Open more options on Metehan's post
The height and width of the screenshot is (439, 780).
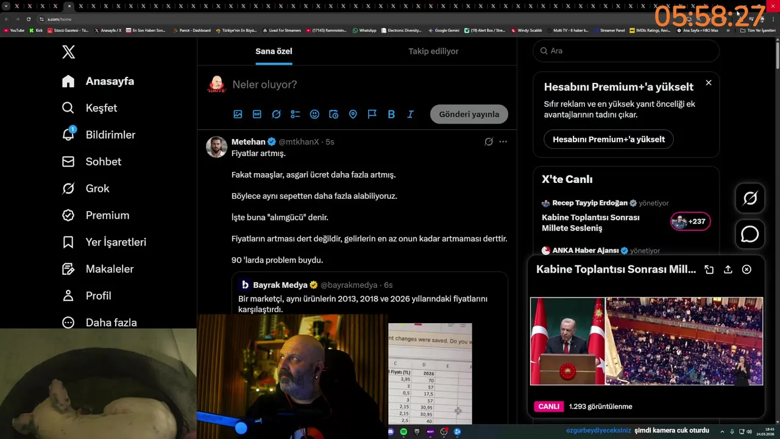pos(503,141)
